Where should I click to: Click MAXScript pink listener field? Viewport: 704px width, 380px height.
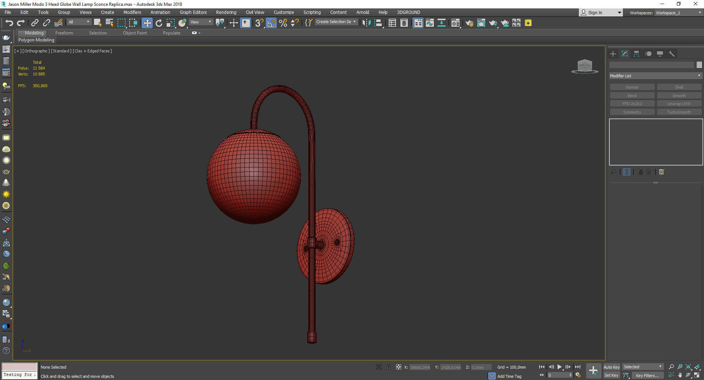click(19, 367)
